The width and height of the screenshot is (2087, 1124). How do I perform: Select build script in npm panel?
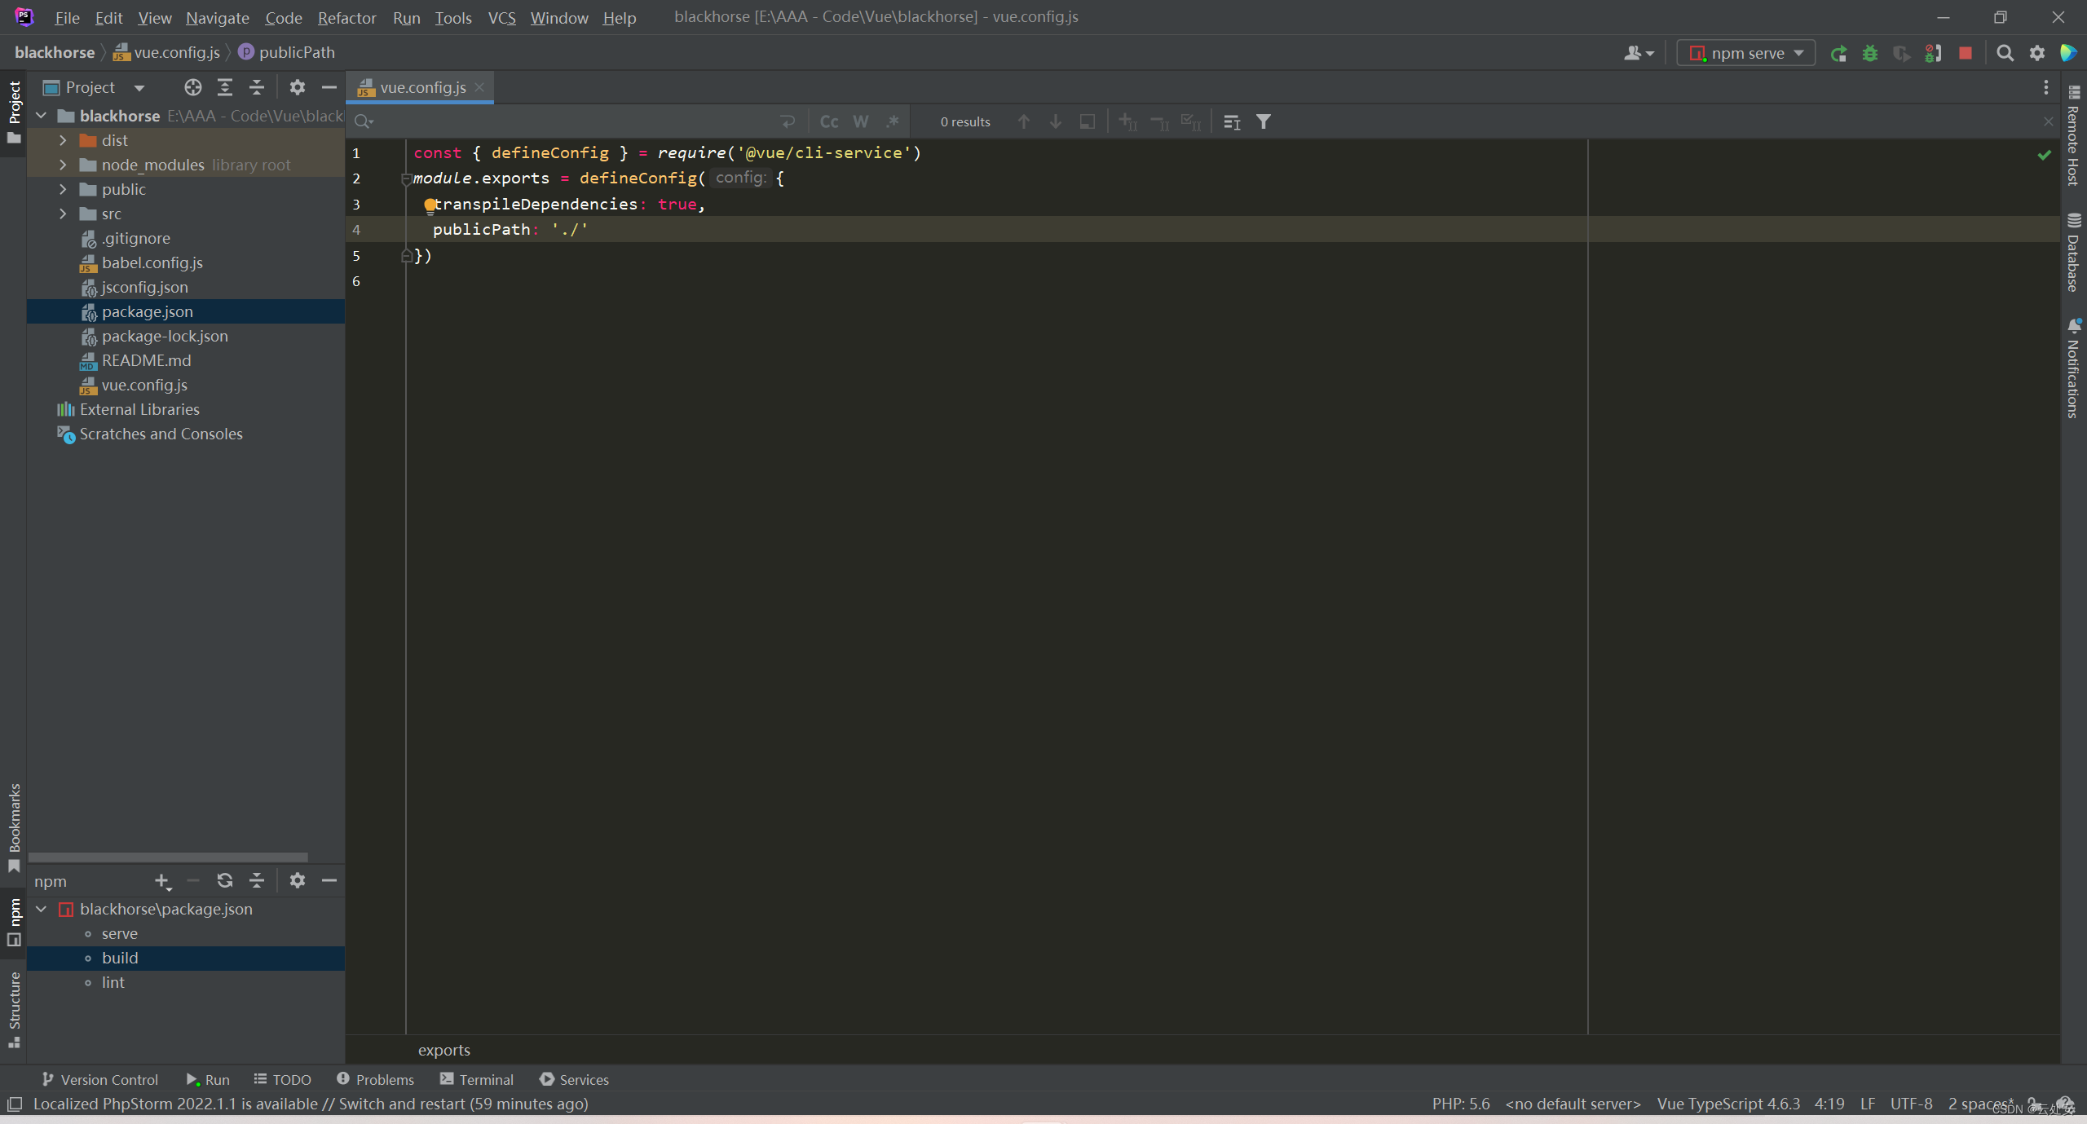pyautogui.click(x=119, y=957)
